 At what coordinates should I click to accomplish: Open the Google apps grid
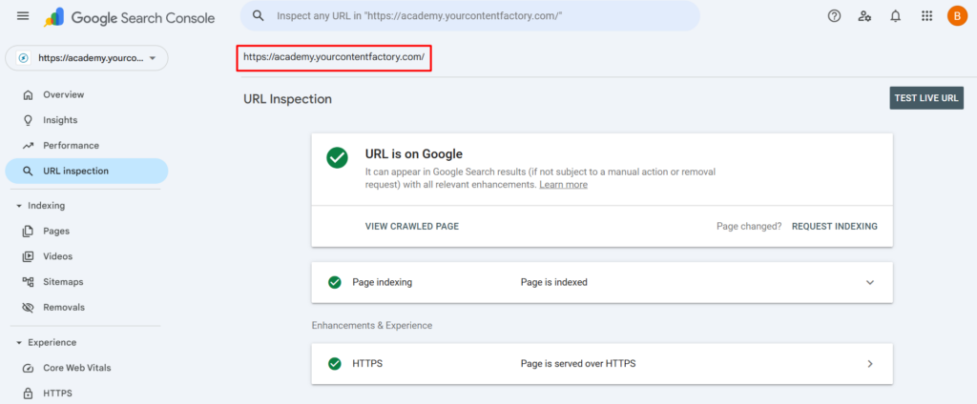[x=926, y=16]
